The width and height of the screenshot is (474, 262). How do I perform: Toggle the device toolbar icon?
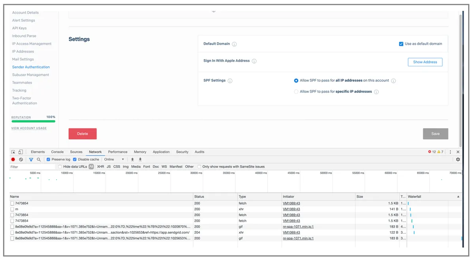[21, 152]
